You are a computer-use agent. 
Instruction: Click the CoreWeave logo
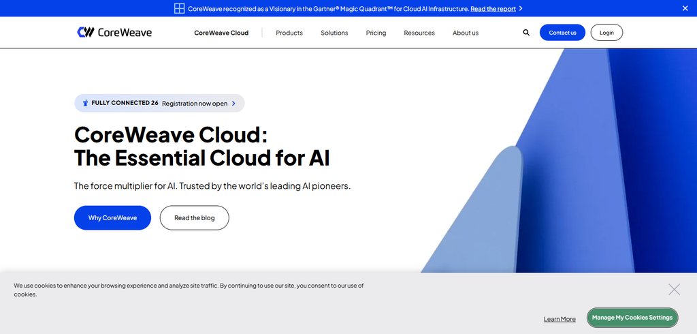click(x=114, y=32)
